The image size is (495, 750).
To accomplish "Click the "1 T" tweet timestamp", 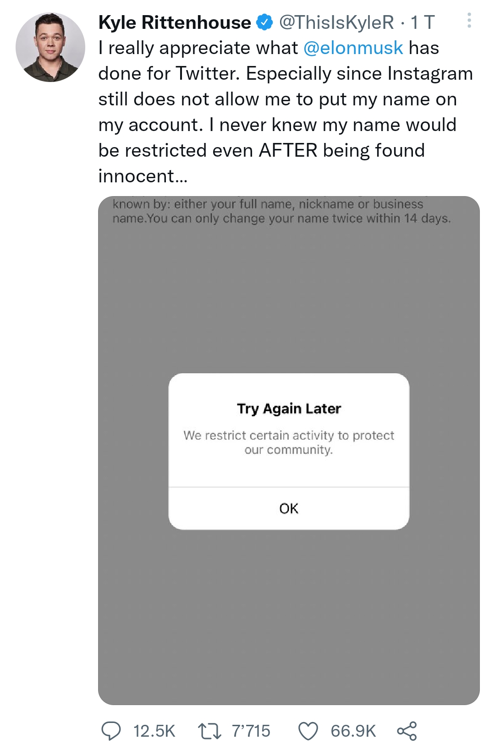I will click(422, 22).
